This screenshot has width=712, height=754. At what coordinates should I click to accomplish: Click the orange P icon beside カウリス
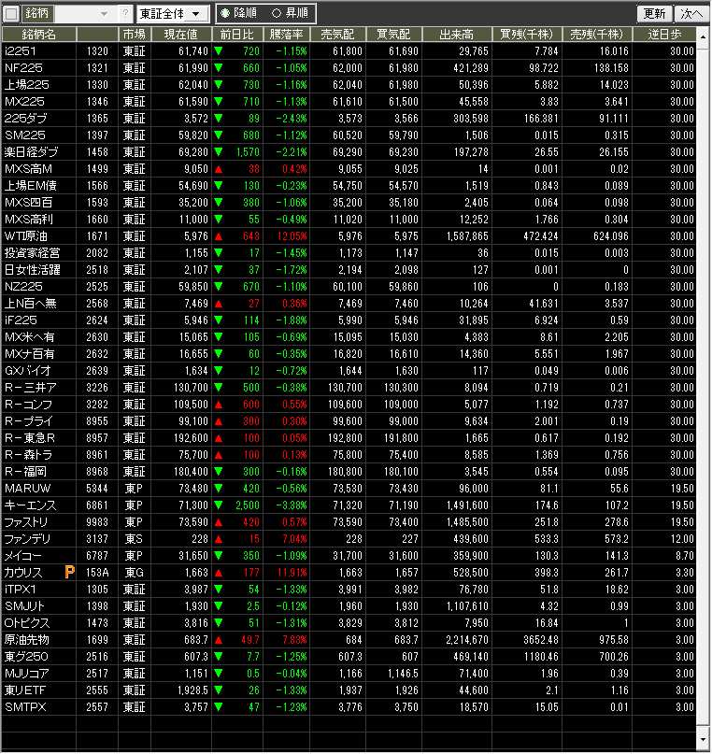69,571
